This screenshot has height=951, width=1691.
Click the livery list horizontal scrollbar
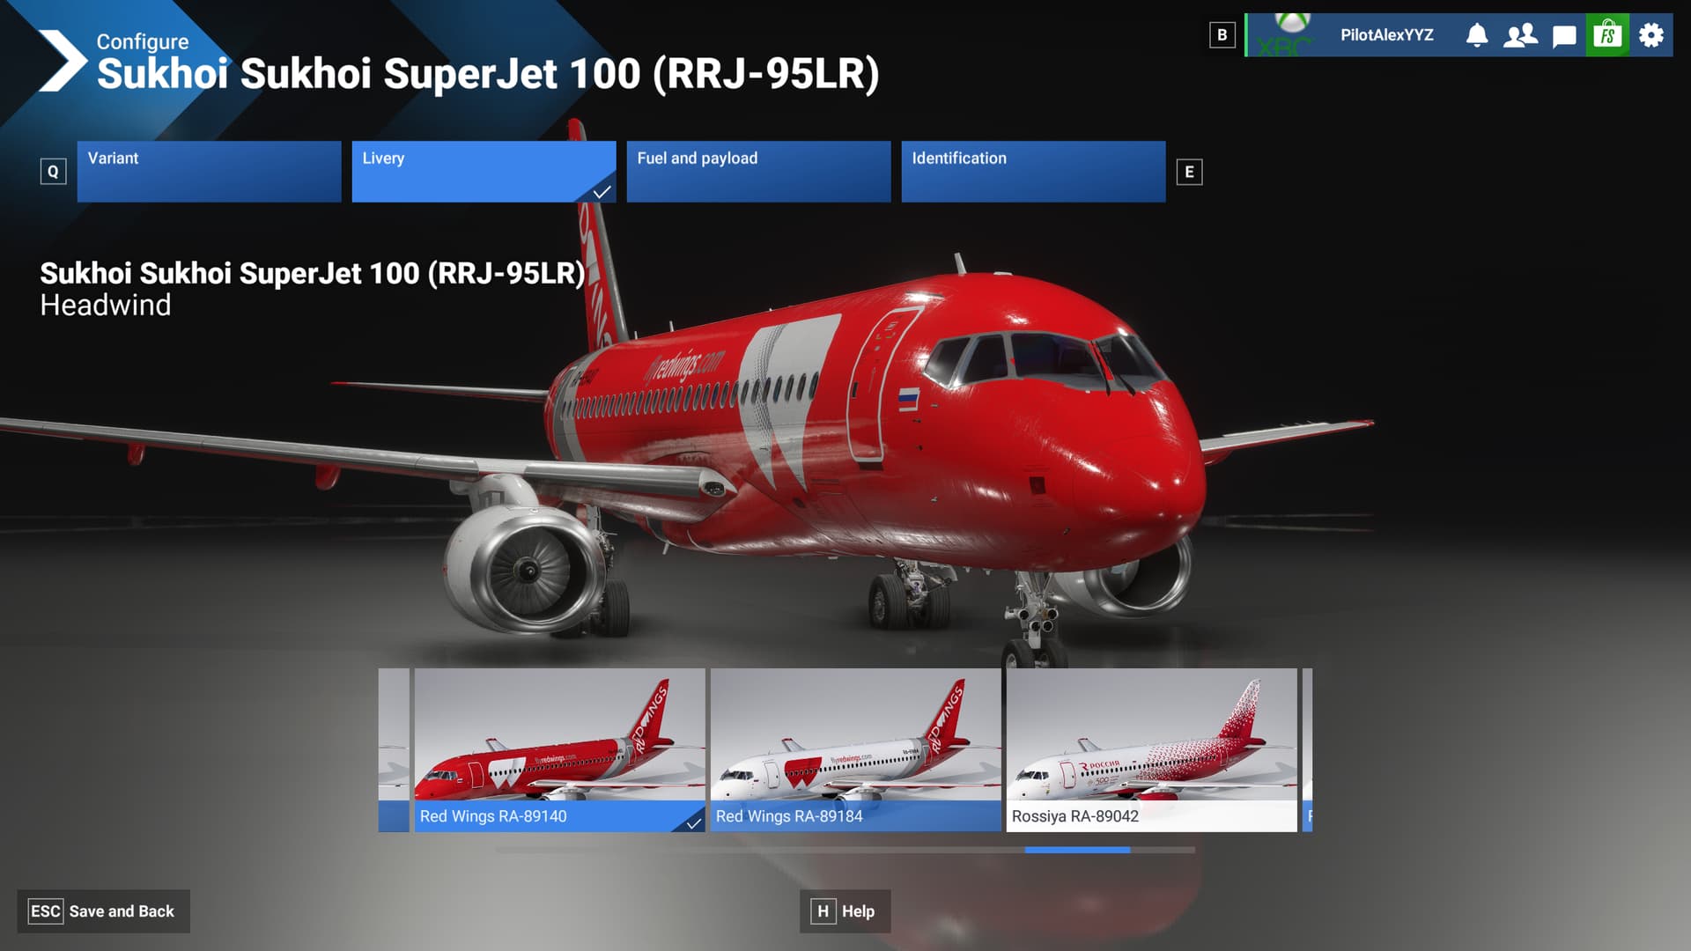(x=1076, y=850)
